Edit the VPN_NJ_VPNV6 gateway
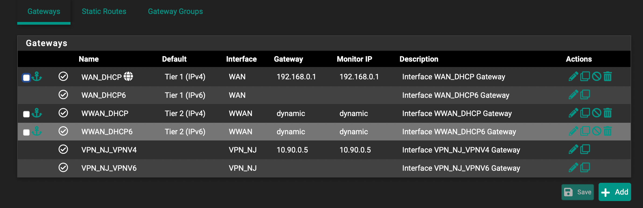The image size is (643, 208). click(573, 168)
